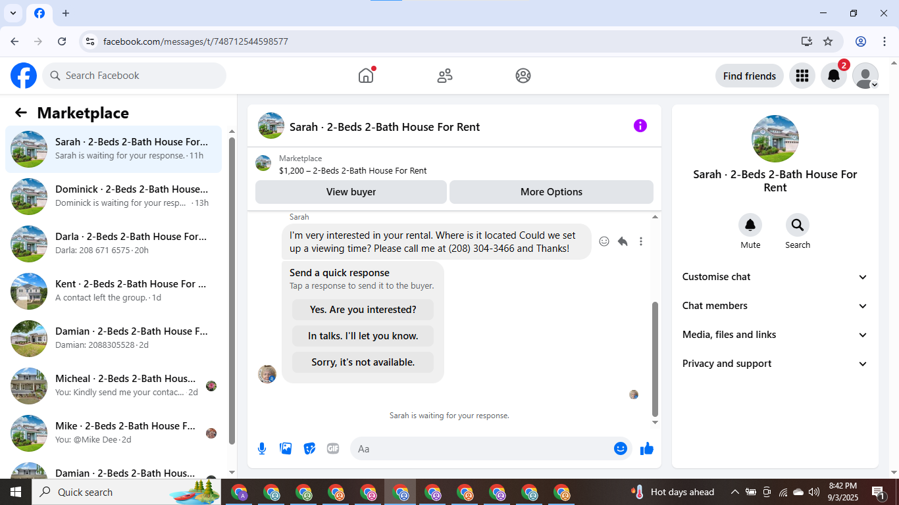899x505 pixels.
Task: View site information icon in address bar
Action: (90, 41)
